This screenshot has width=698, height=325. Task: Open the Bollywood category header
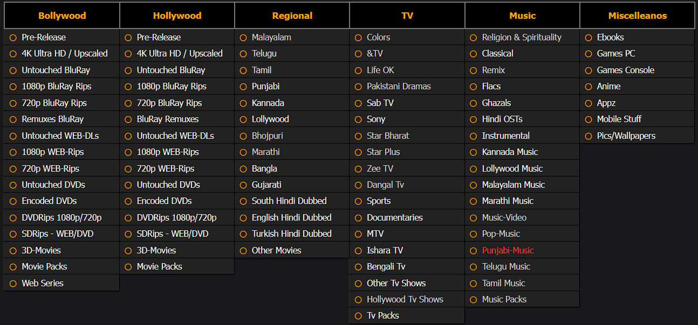[x=62, y=16]
